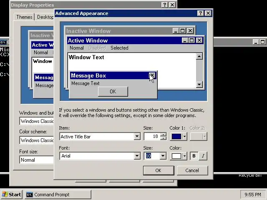The image size is (267, 200).
Task: Open the Color 1 picker dropdown arrow
Action: (x=184, y=137)
